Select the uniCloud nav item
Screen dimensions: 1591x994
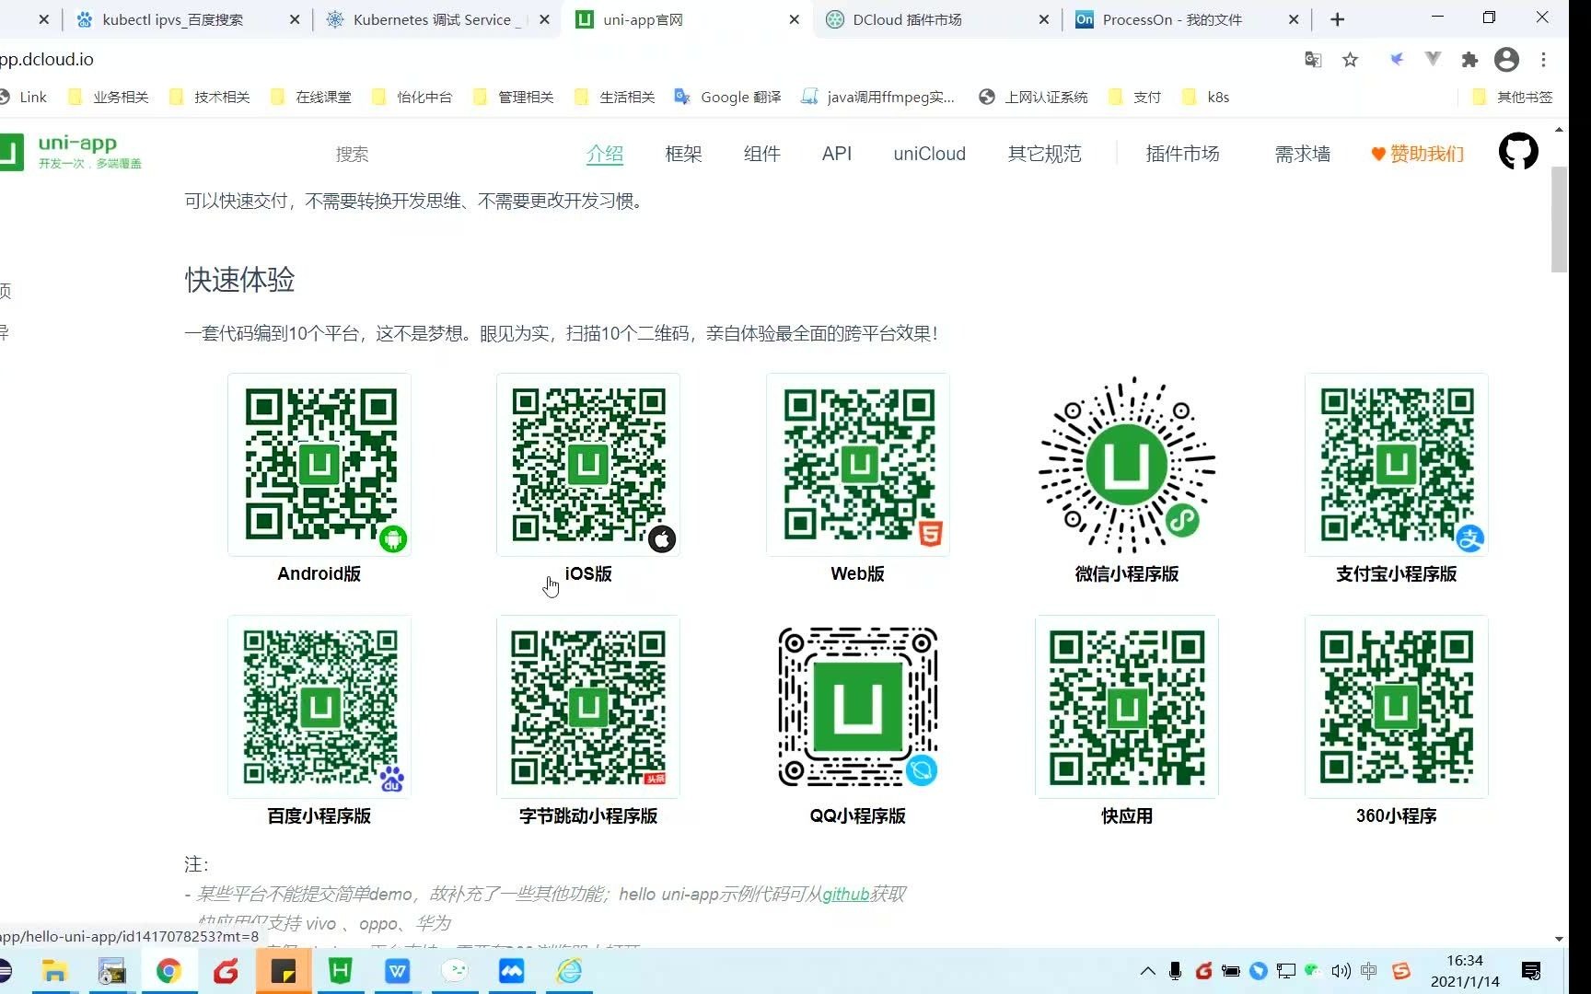click(930, 154)
